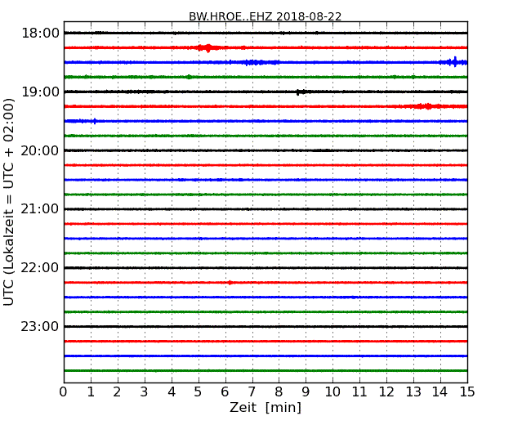Click x-axis tick label 9

point(306,392)
